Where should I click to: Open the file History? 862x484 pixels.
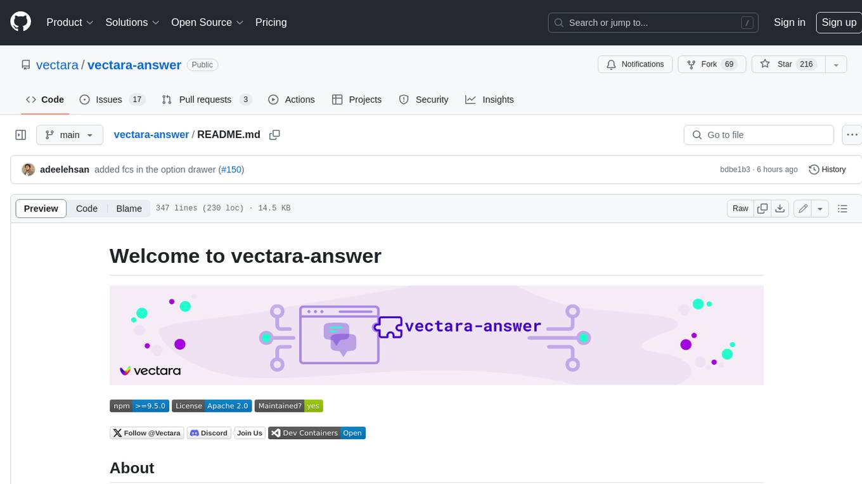pyautogui.click(x=827, y=169)
